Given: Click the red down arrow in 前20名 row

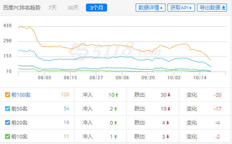Looking at the screenshot, I should [x=168, y=123].
